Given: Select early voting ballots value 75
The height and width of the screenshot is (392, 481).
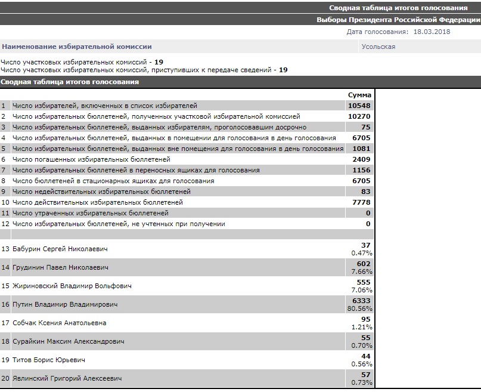Looking at the screenshot, I should coord(365,127).
